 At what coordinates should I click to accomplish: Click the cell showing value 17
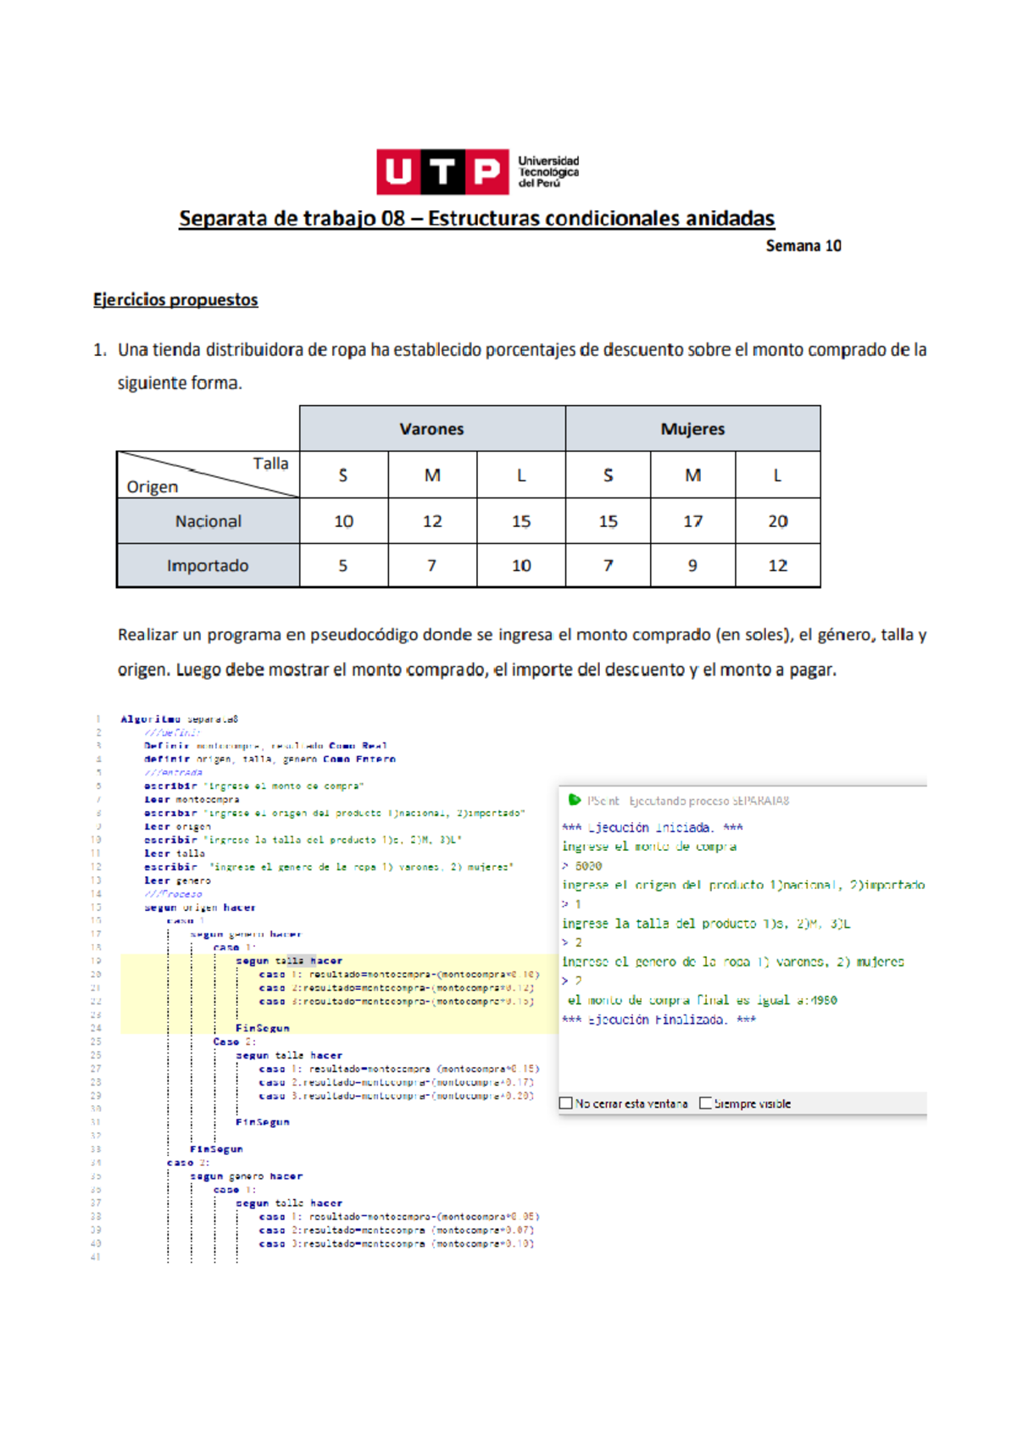[x=692, y=521]
